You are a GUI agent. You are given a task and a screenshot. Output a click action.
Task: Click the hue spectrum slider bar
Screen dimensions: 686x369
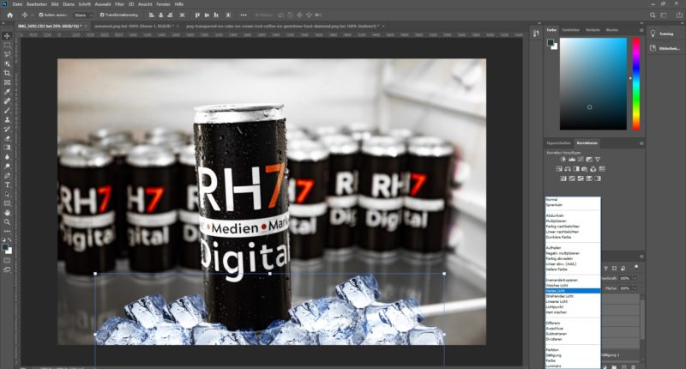coord(635,83)
